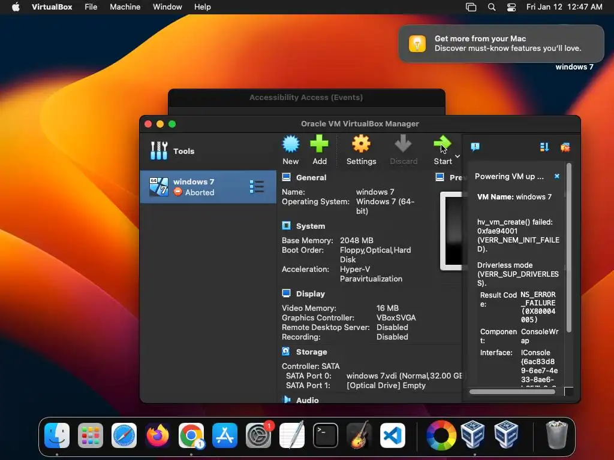Click the Tools icon in the sidebar
The height and width of the screenshot is (460, 614).
coord(158,150)
